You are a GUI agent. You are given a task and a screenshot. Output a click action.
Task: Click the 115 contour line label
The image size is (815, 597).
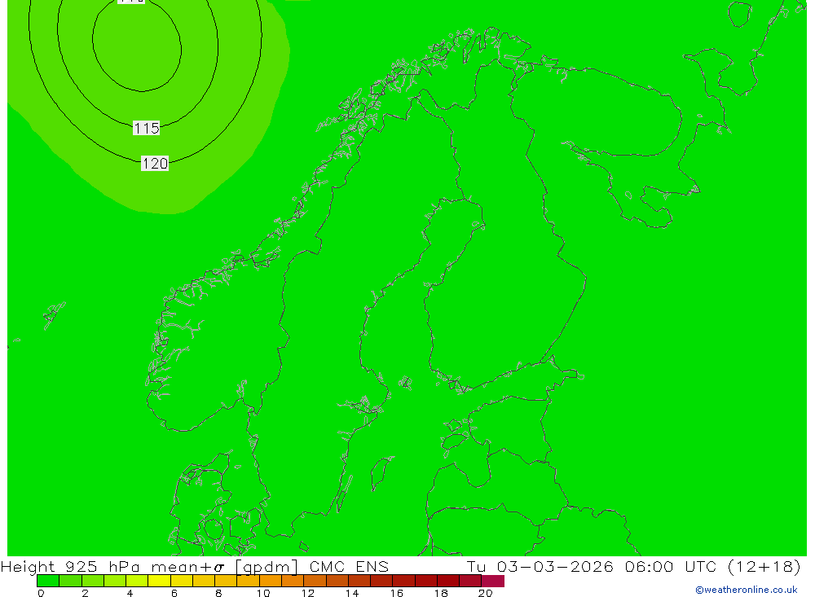(x=147, y=128)
